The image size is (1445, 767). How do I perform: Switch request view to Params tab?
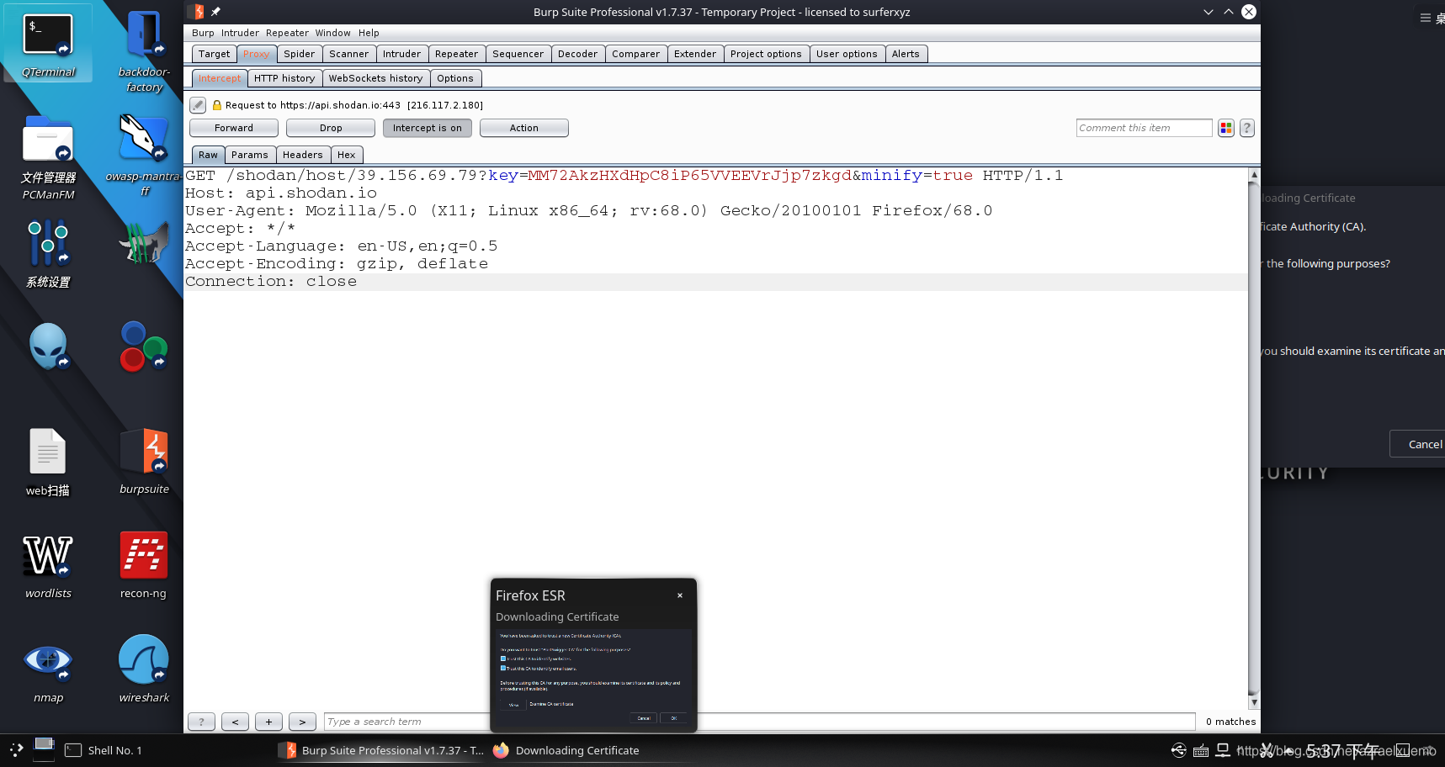249,155
